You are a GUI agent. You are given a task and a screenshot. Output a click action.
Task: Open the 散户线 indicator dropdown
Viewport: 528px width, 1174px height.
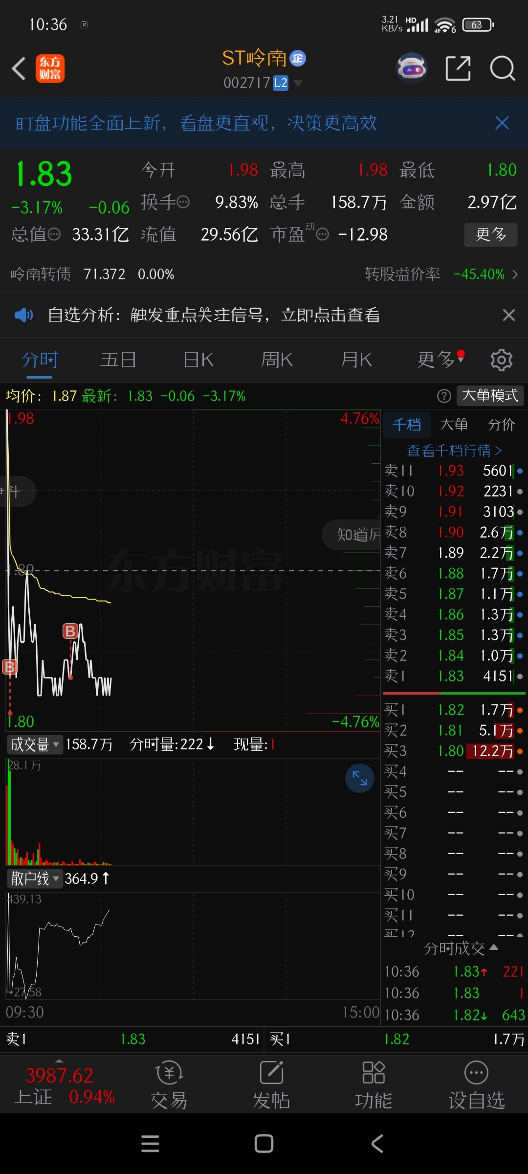34,879
